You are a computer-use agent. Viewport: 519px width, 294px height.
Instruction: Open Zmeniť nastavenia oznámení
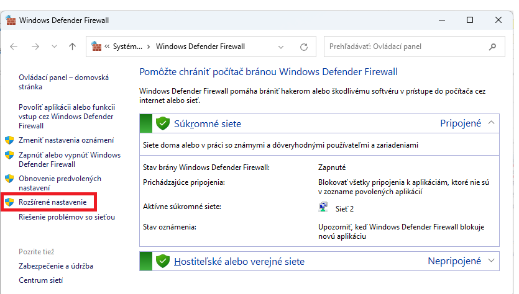click(x=66, y=140)
